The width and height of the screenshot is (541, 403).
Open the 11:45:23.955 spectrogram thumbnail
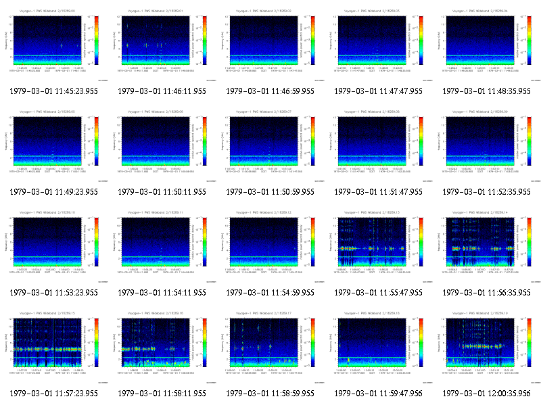tap(54, 45)
